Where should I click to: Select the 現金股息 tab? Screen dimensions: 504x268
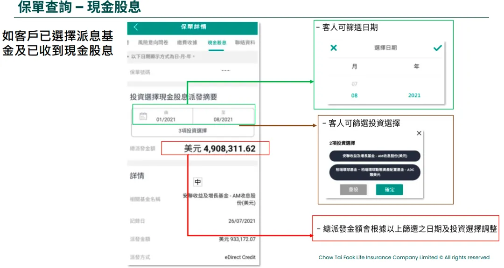tap(217, 42)
